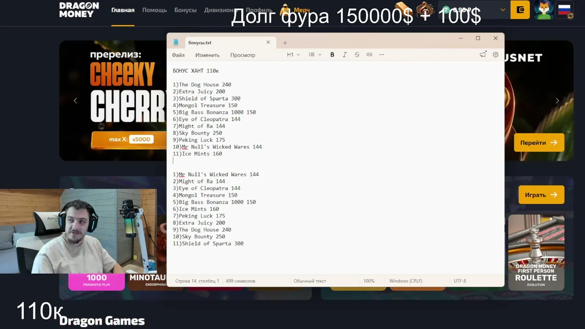Open the list style dropdown

pyautogui.click(x=315, y=55)
